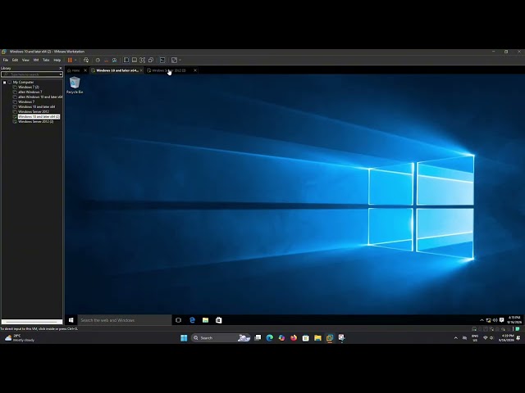The image size is (525, 393).
Task: Select allen Windows 10 and later x64 VM
Action: pos(40,97)
